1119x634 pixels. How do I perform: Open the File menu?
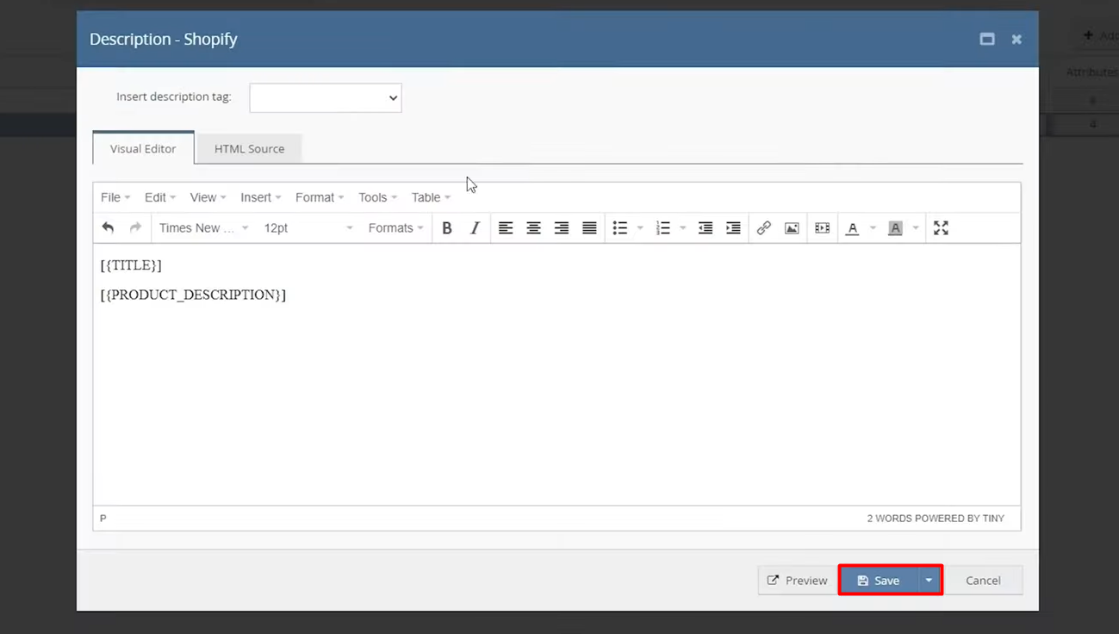(115, 197)
